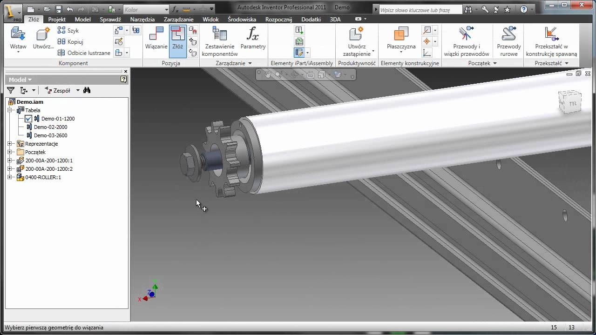Expand the Początek folder node
Screen dimensions: 596x335
coord(9,152)
